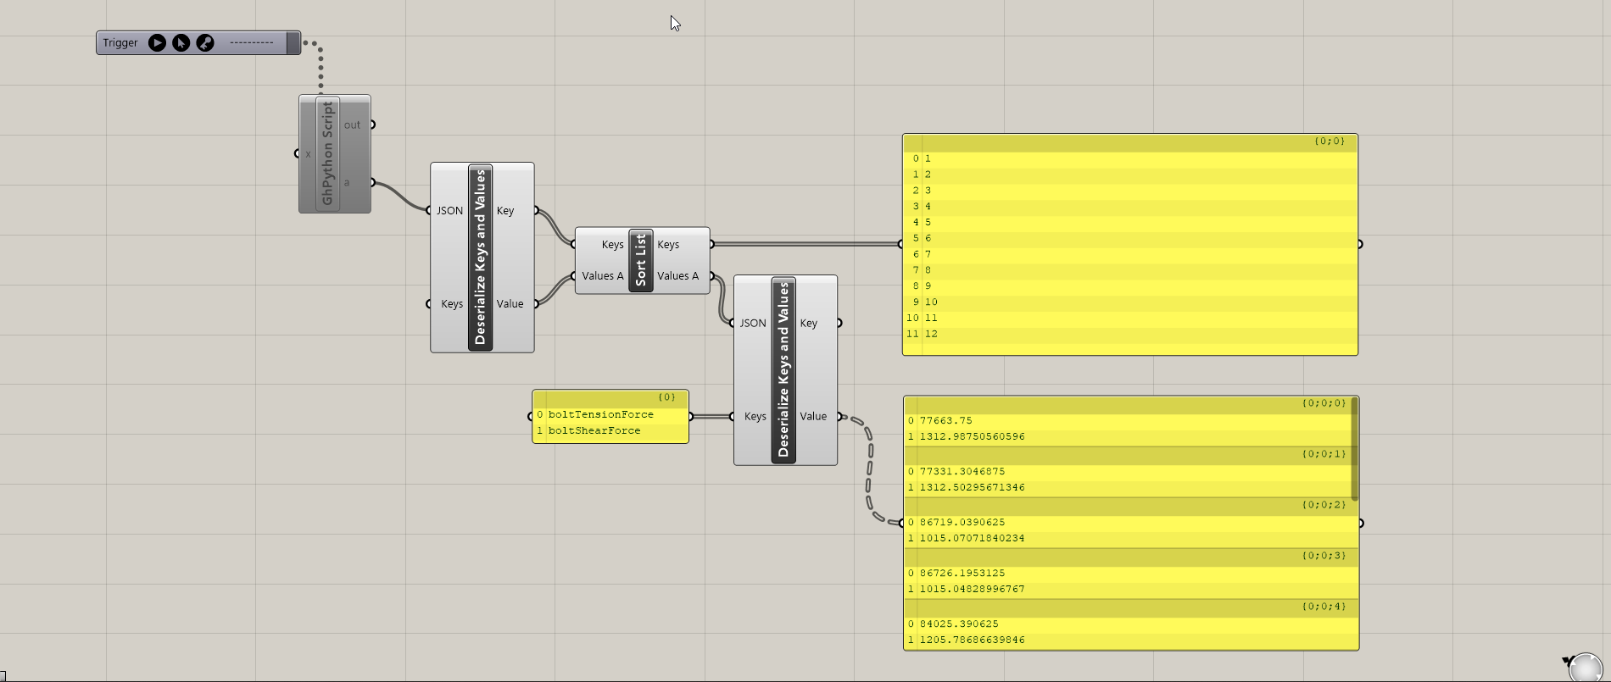Click the row with index 10 and value 11
This screenshot has height=682, width=1611.
[x=1130, y=318]
